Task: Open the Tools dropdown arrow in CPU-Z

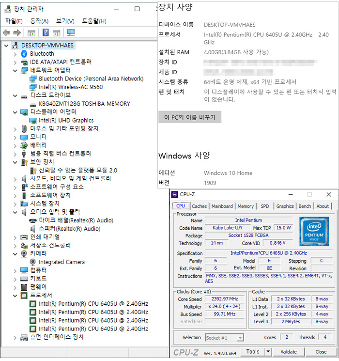Action: pyautogui.click(x=268, y=352)
